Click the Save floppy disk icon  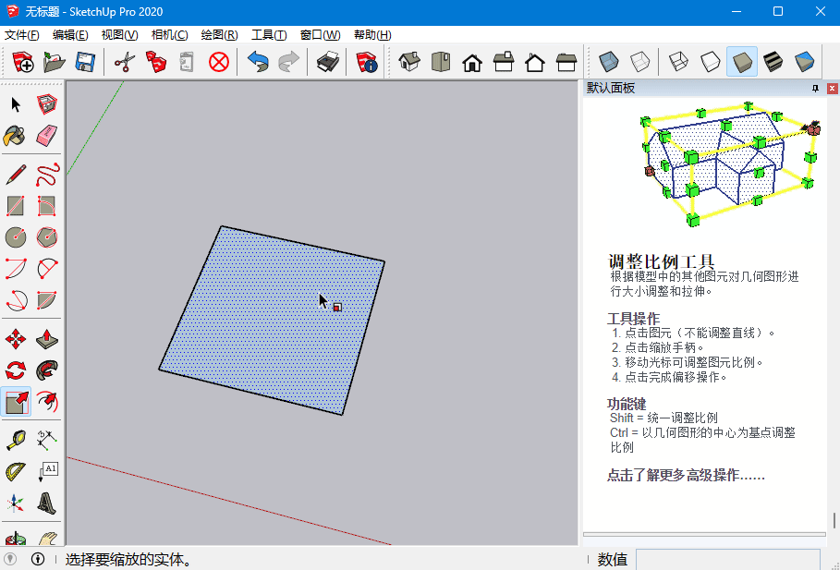(85, 62)
